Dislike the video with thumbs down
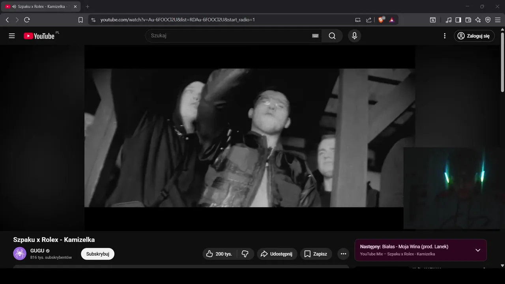Screen dimensions: 505x284 [x=245, y=254]
